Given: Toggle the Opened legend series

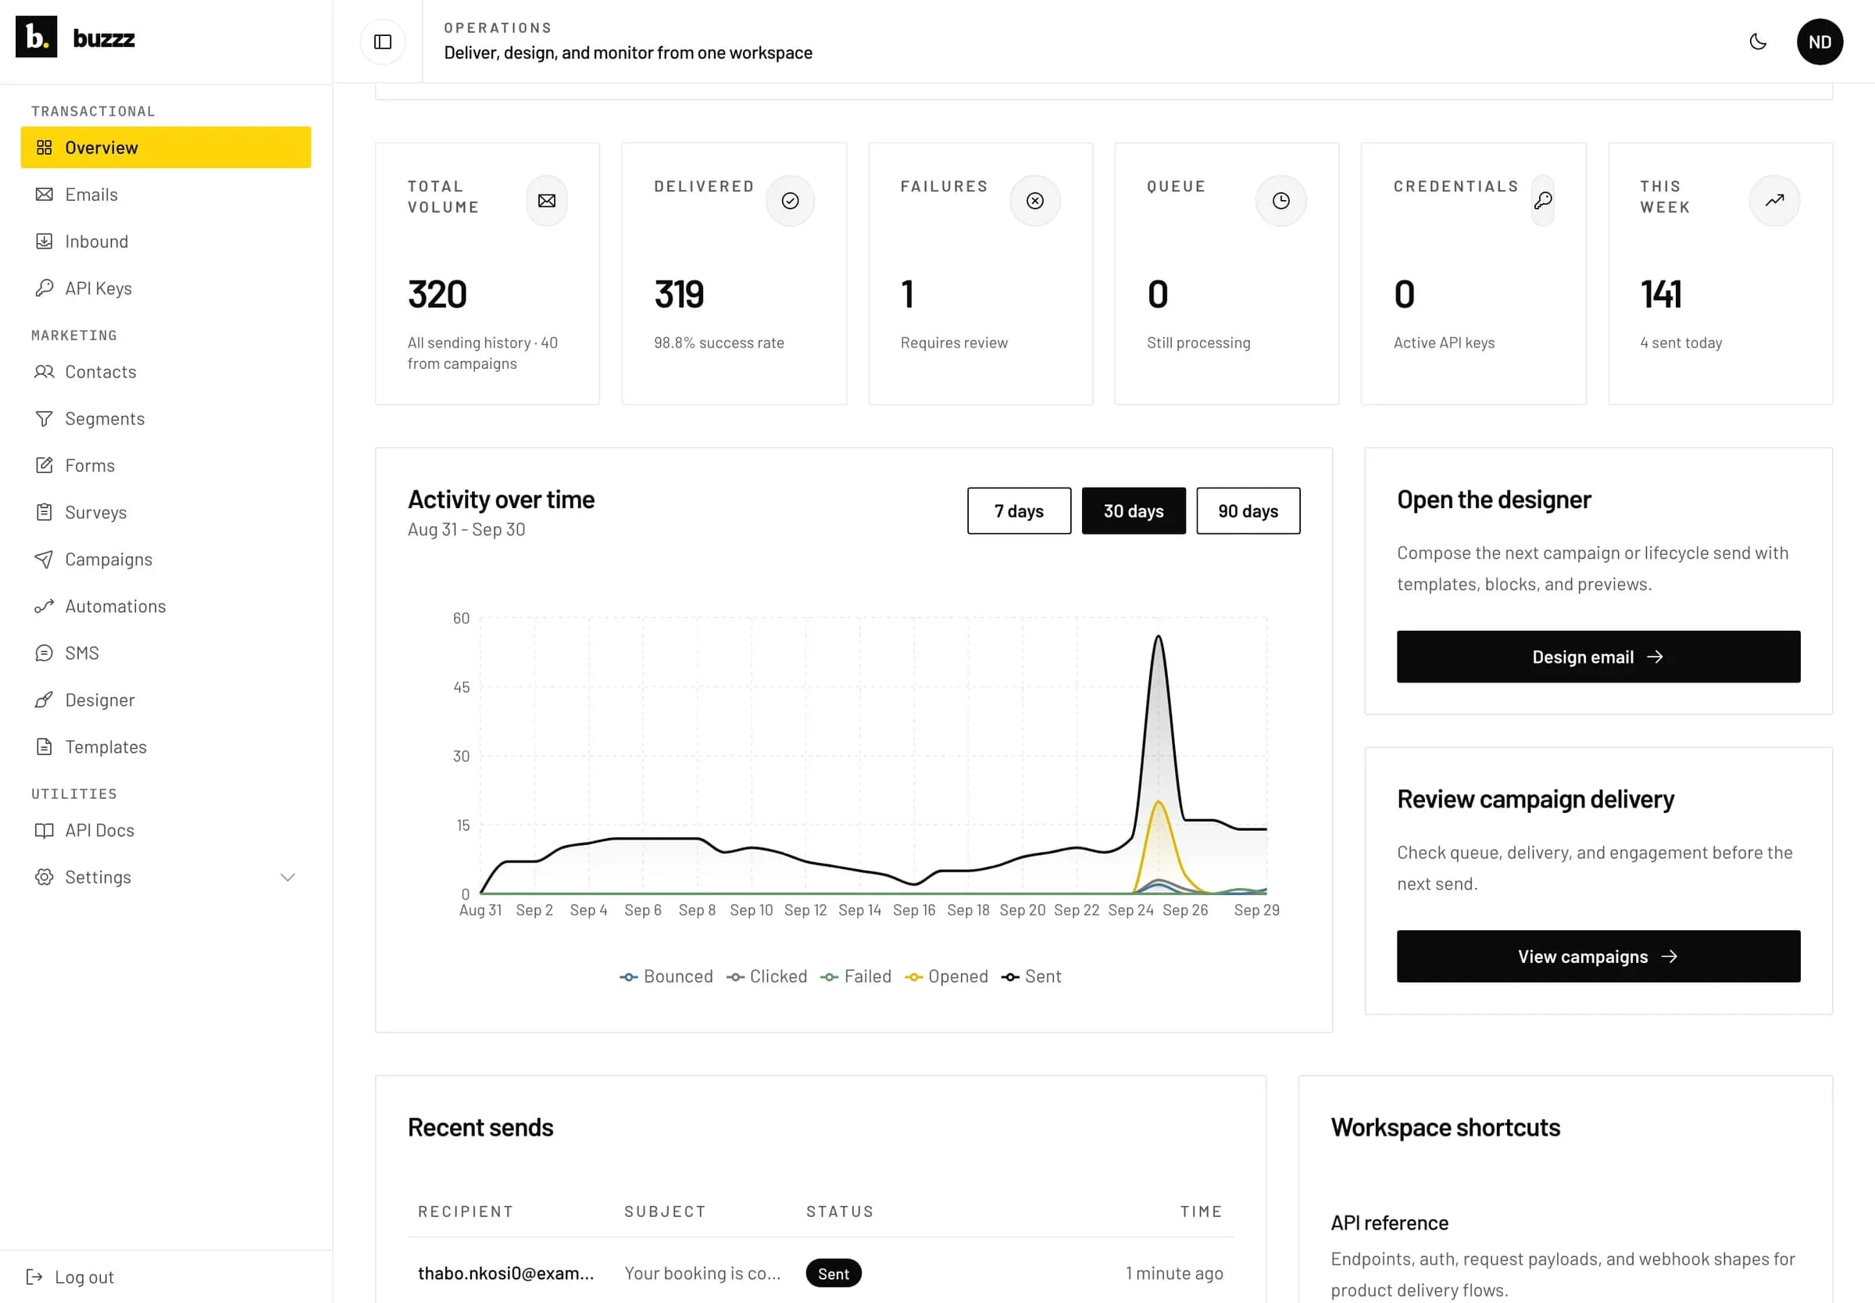Looking at the screenshot, I should pyautogui.click(x=946, y=976).
